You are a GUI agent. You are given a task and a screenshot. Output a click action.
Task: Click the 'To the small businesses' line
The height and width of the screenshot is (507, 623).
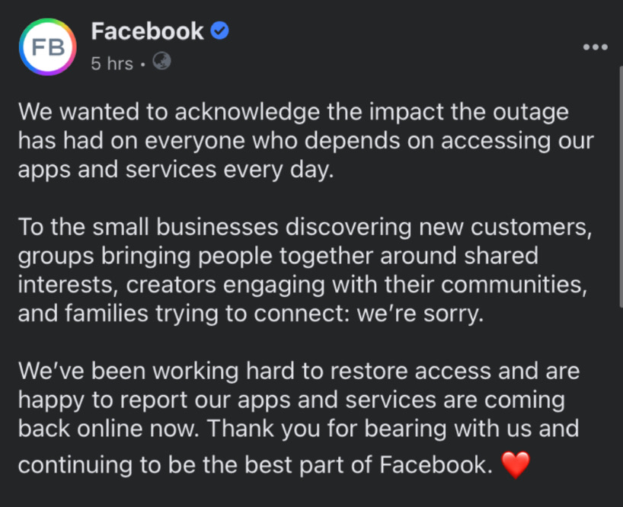(305, 228)
